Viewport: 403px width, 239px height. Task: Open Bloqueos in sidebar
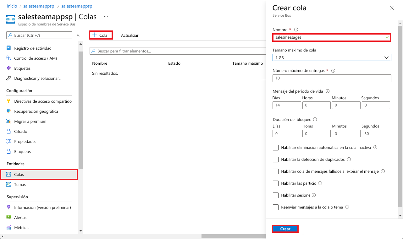pyautogui.click(x=22, y=151)
